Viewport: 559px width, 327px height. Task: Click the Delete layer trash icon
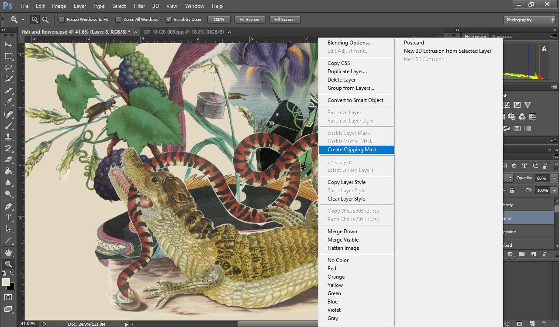(545, 254)
